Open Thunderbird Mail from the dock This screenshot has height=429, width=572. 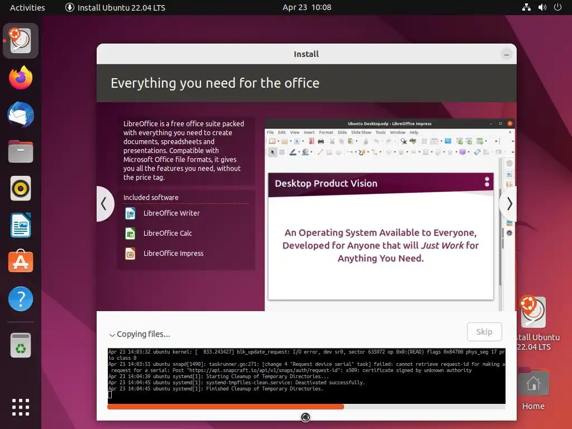pos(21,115)
